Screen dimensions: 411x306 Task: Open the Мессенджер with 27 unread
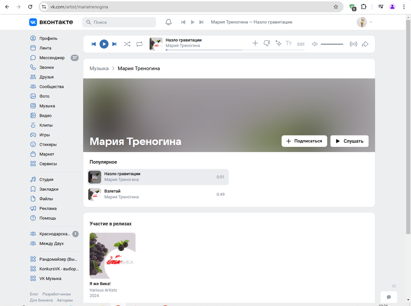pos(51,58)
